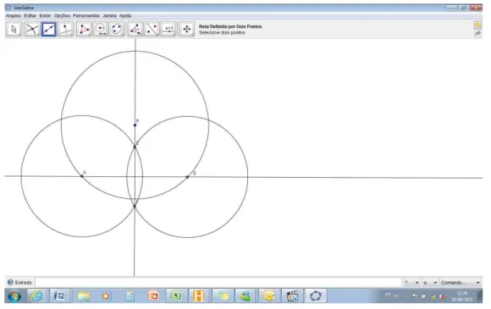Screen dimensions: 491x309
Task: Open the Editar menu
Action: [x=30, y=15]
